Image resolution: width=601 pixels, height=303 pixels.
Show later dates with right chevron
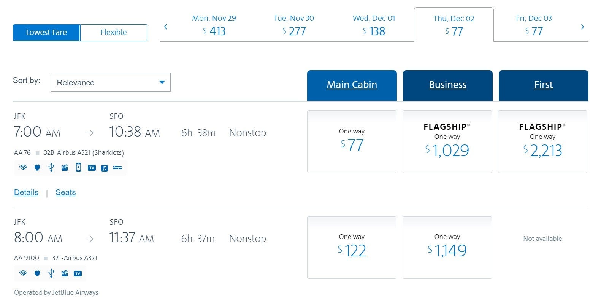582,27
